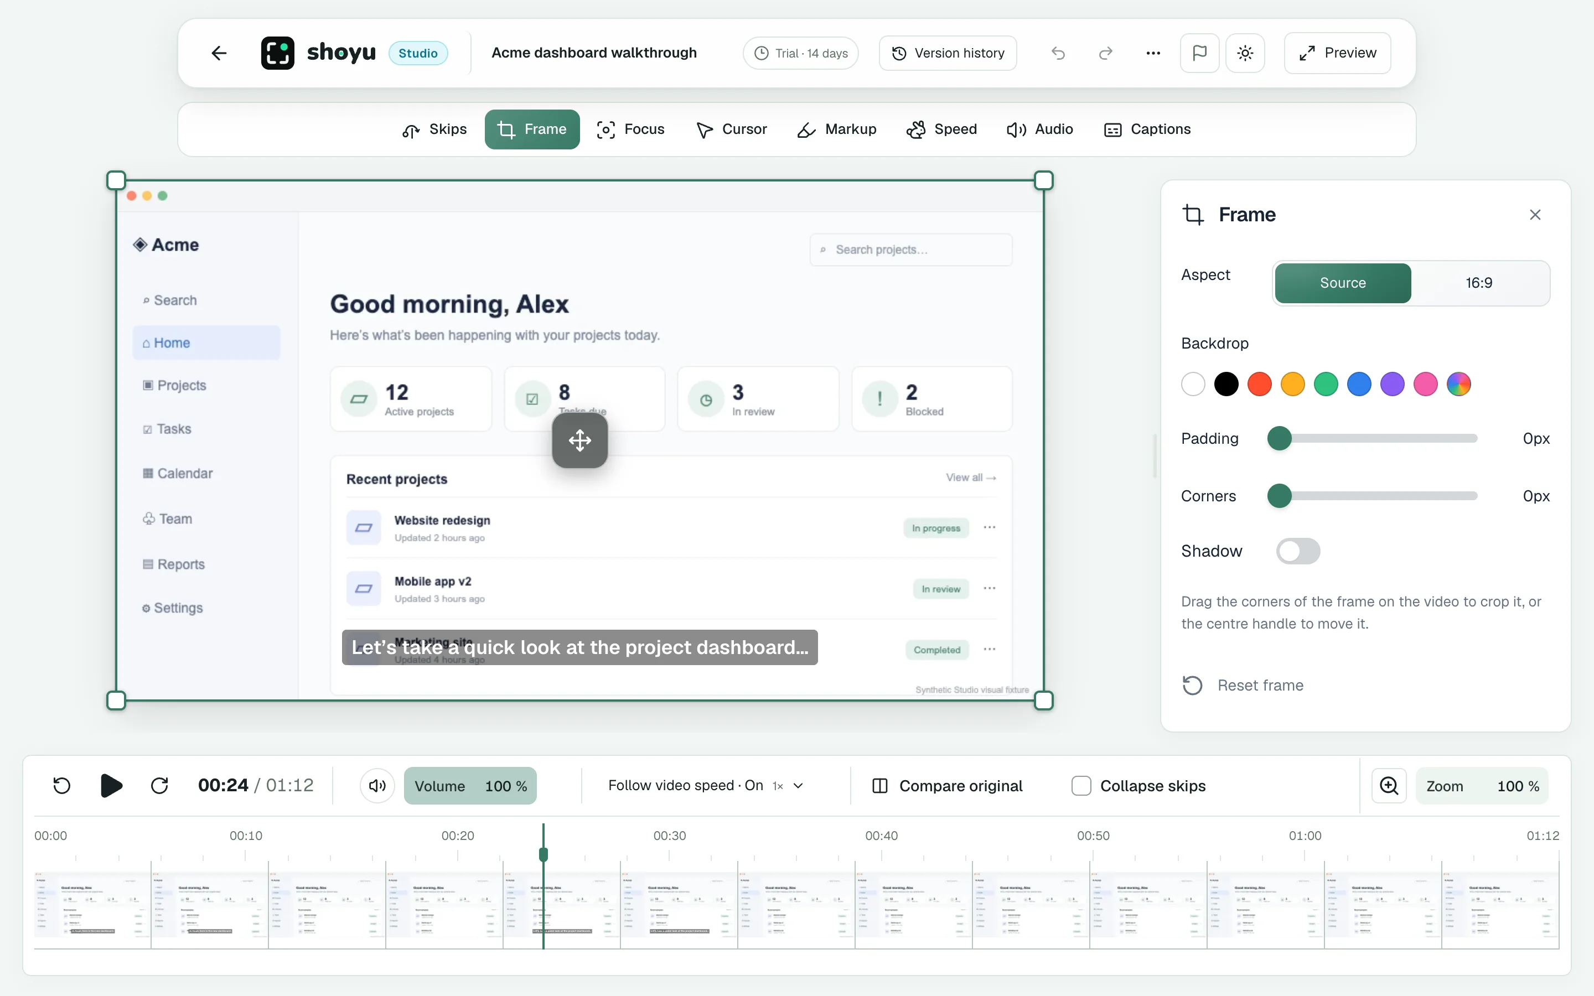Toggle Compare original view
The image size is (1594, 996).
click(x=947, y=785)
